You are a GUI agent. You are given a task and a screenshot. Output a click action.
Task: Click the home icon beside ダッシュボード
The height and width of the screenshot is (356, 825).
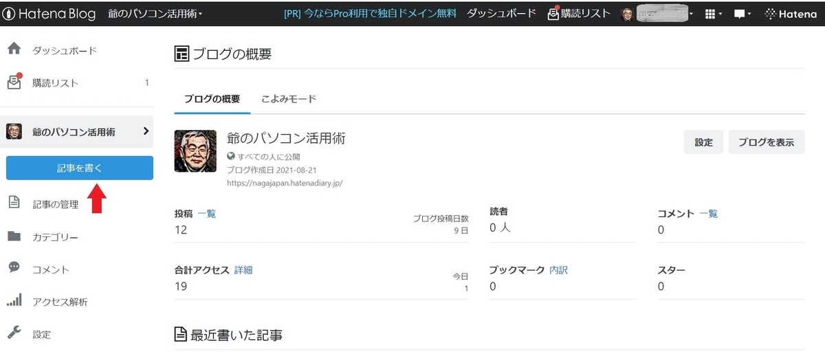(14, 49)
